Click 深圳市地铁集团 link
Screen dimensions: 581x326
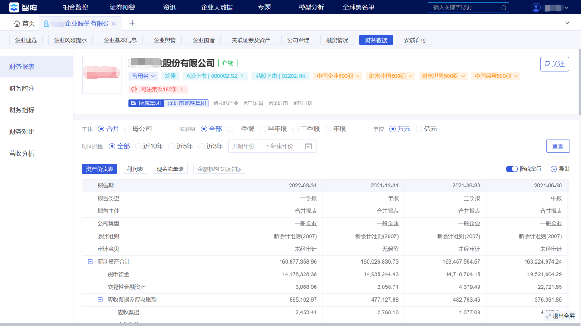tap(187, 103)
